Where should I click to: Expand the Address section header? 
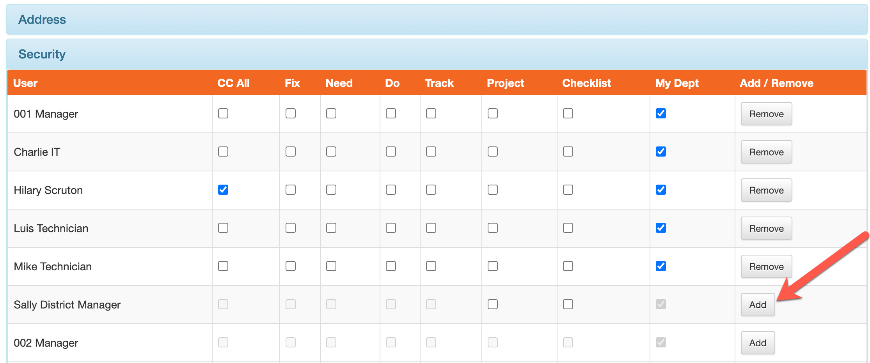point(437,19)
